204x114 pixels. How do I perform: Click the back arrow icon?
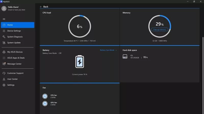(x=41, y=7)
